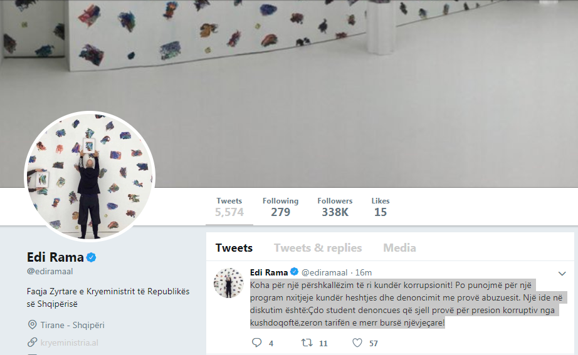Open kryeministria.al website link
The height and width of the screenshot is (355, 578).
[70, 342]
